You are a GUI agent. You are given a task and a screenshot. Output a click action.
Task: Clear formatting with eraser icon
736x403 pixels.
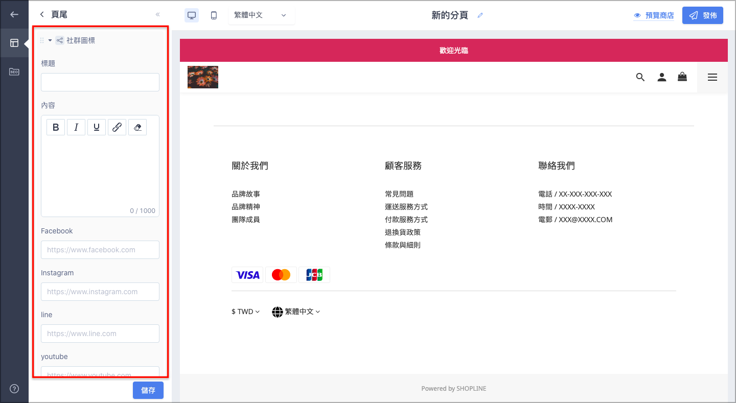point(137,127)
